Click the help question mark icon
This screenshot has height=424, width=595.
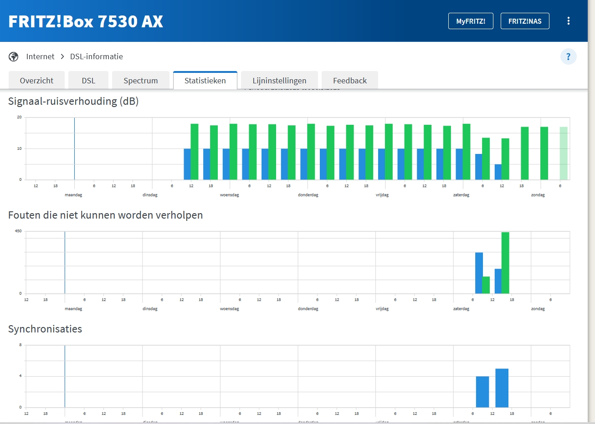[x=568, y=56]
